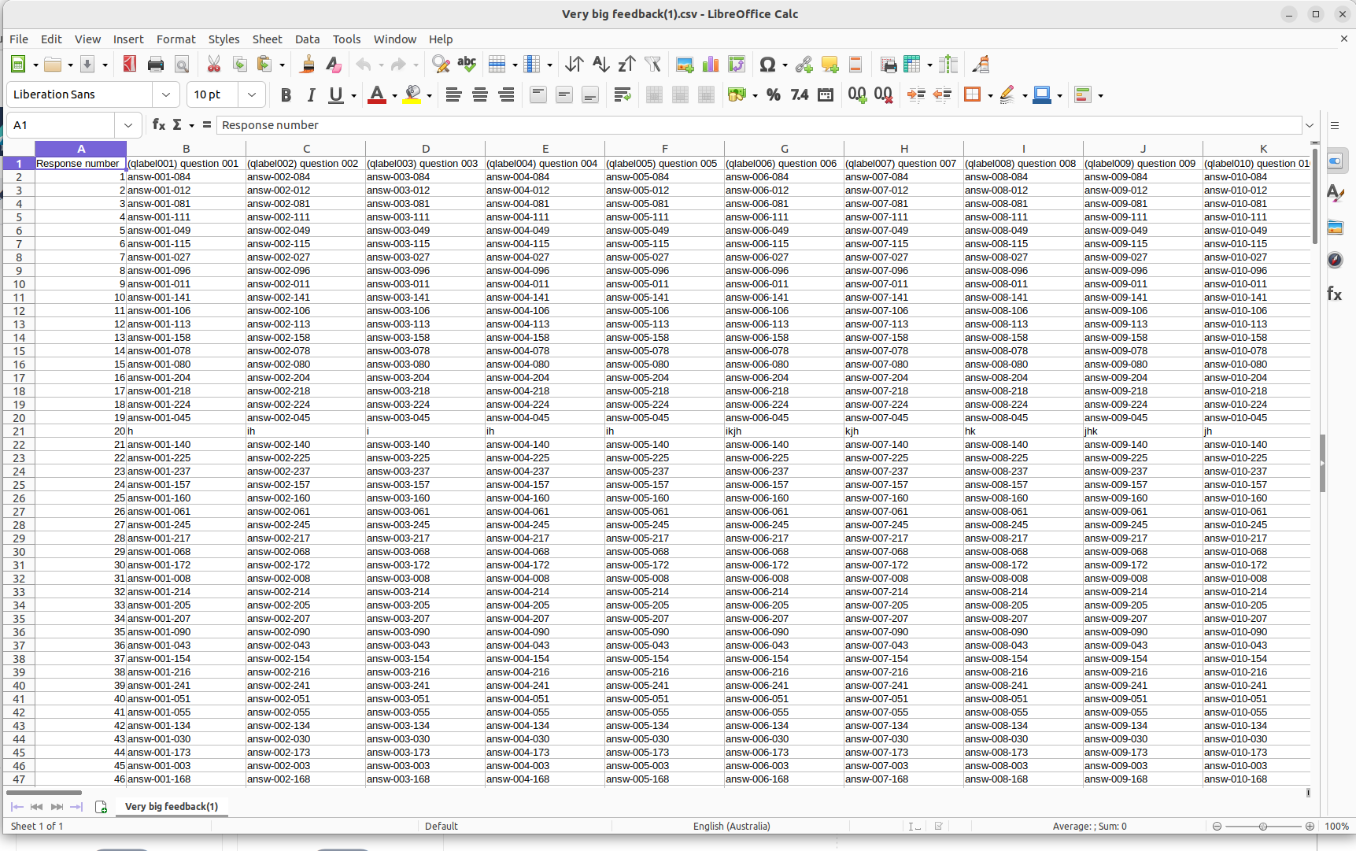
Task: Open the sidebar Properties deck icon
Action: coord(1335,161)
